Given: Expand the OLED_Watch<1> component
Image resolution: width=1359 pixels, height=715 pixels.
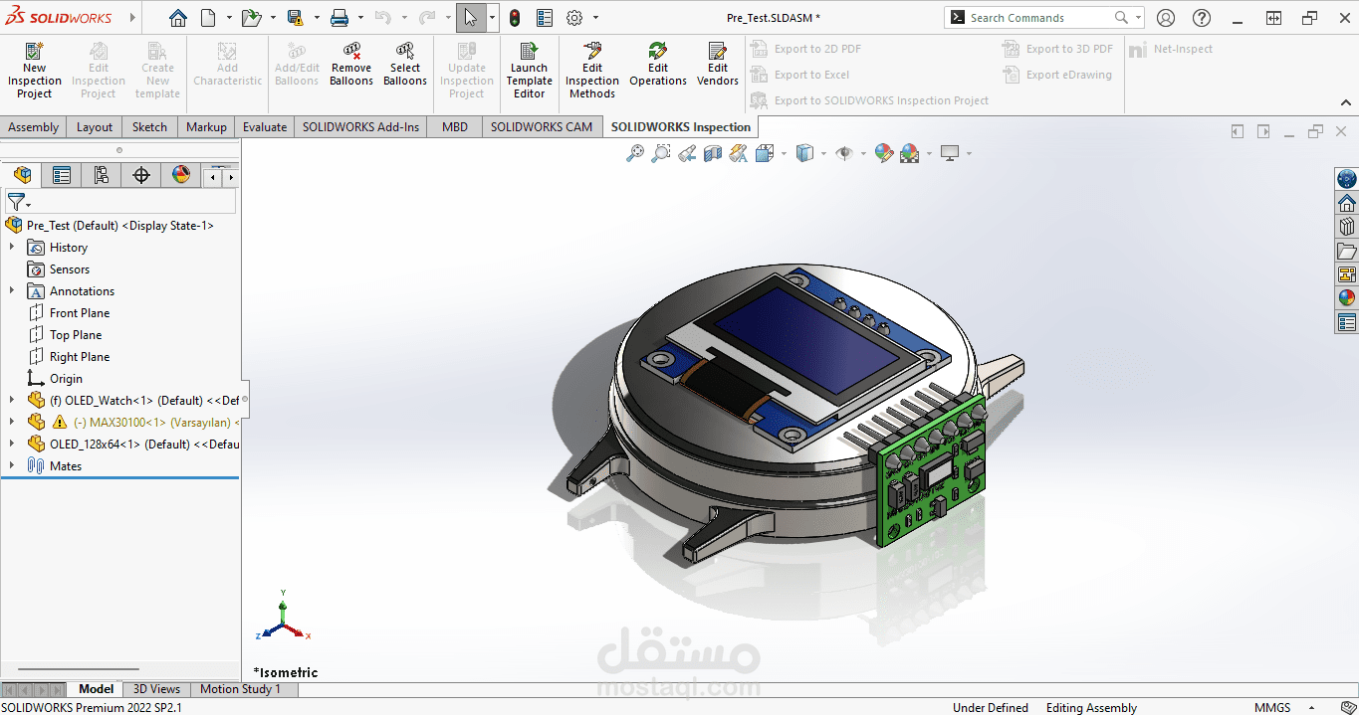Looking at the screenshot, I should click(12, 400).
